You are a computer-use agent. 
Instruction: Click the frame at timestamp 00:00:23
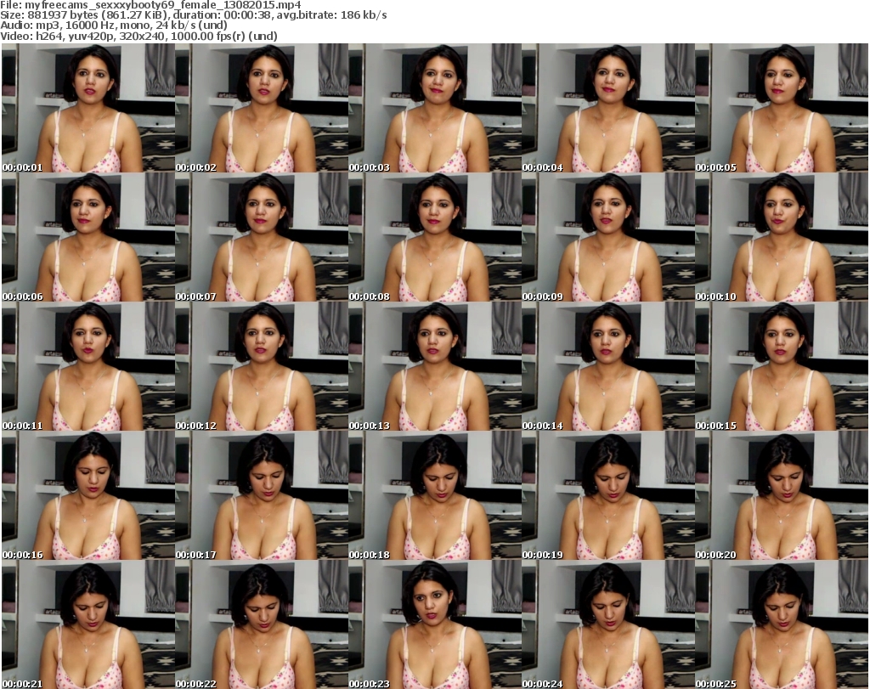[435, 624]
